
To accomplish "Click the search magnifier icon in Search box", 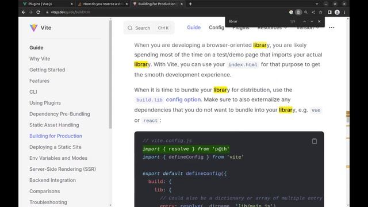I will (130, 28).
